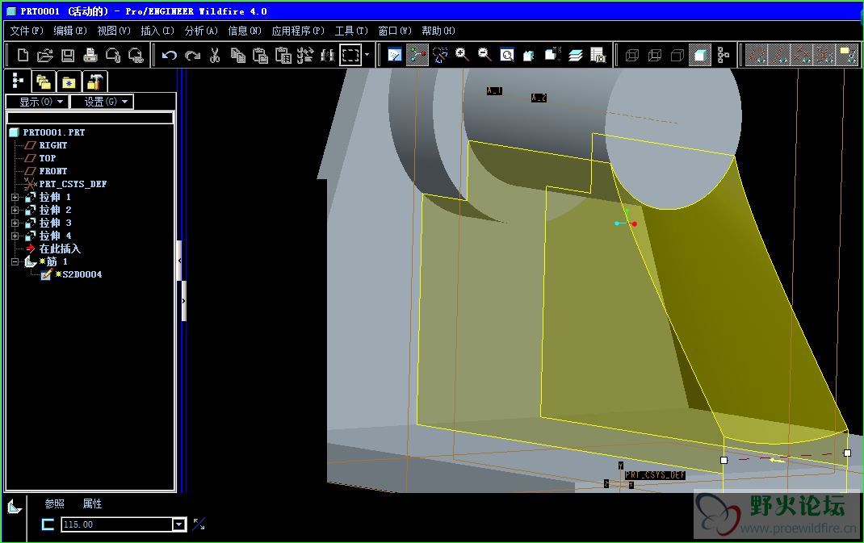Switch to Hidden Line display mode
The image size is (864, 543).
coord(655,55)
